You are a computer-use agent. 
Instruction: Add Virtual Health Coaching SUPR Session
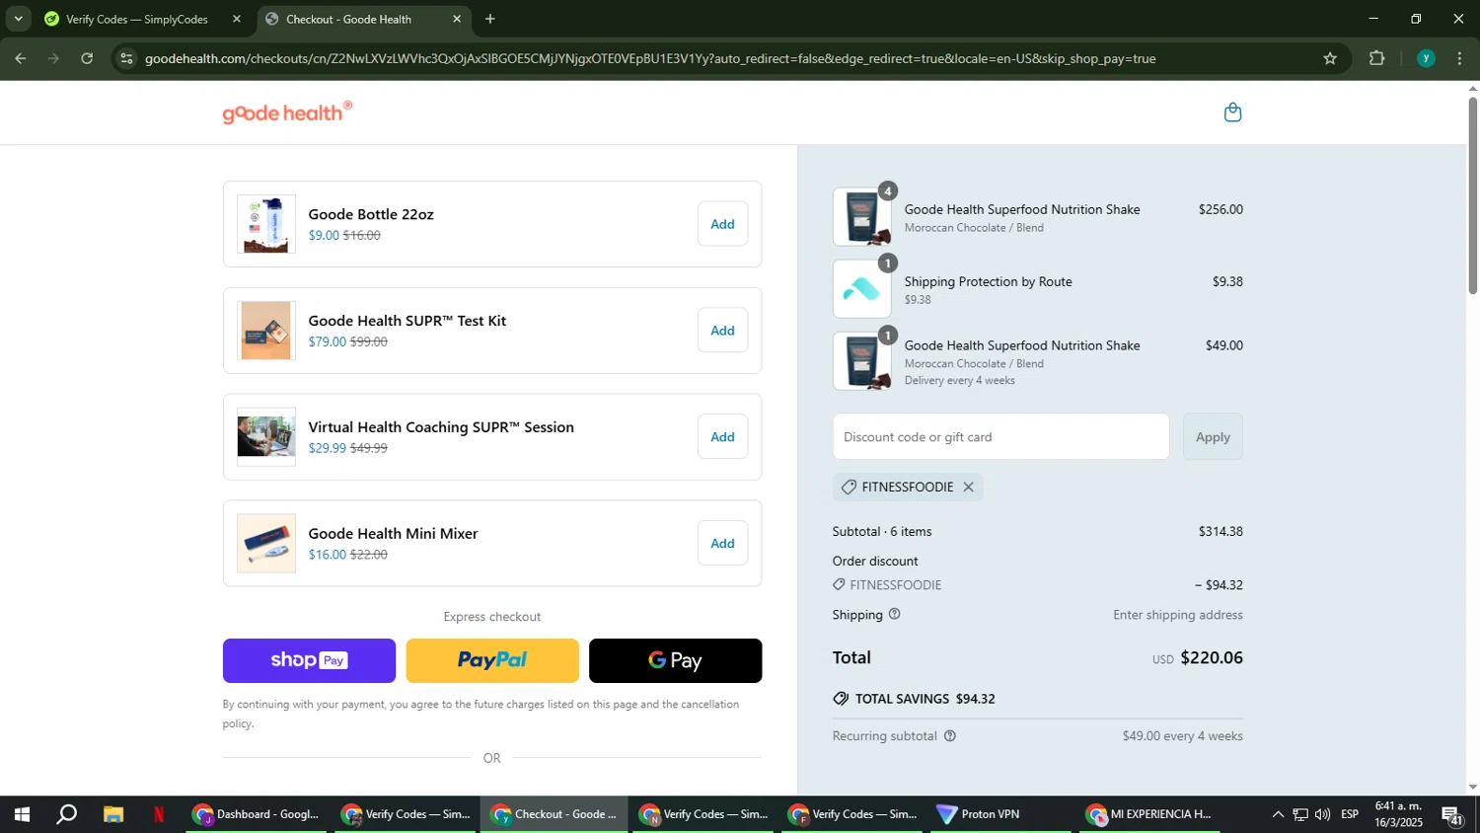tap(722, 437)
